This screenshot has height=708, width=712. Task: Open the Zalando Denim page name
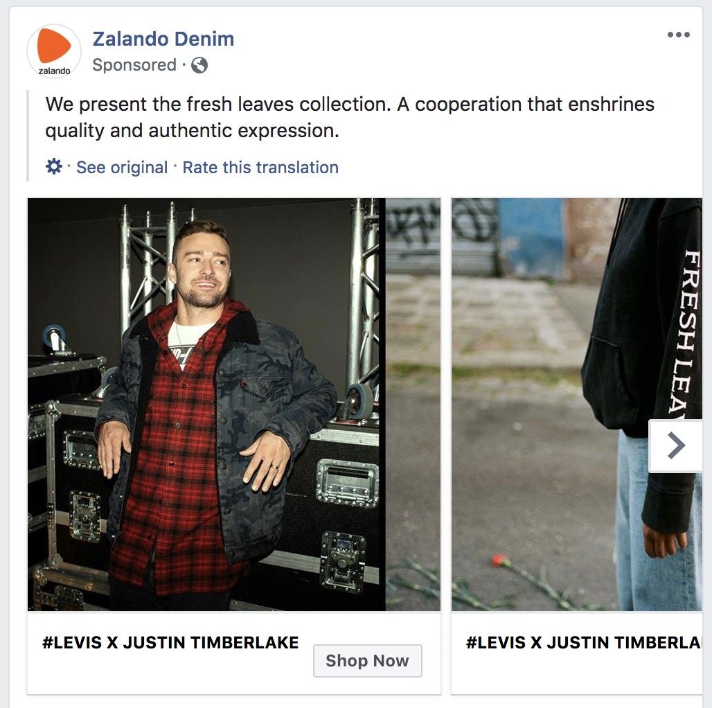coord(163,39)
